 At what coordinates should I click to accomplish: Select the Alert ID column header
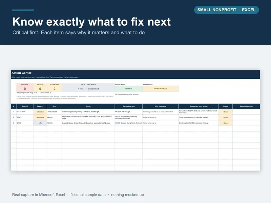tap(25, 106)
